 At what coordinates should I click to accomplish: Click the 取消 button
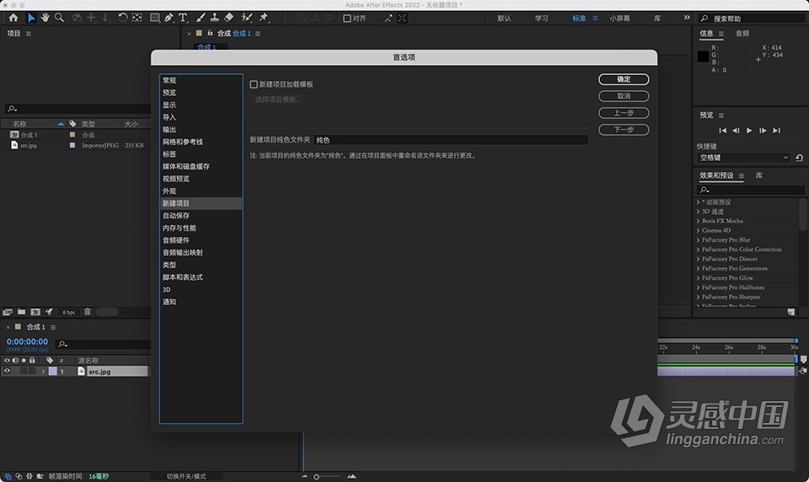624,96
